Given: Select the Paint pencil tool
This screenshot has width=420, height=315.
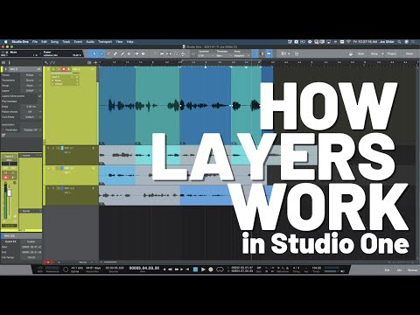Looking at the screenshot, I should point(122,54).
